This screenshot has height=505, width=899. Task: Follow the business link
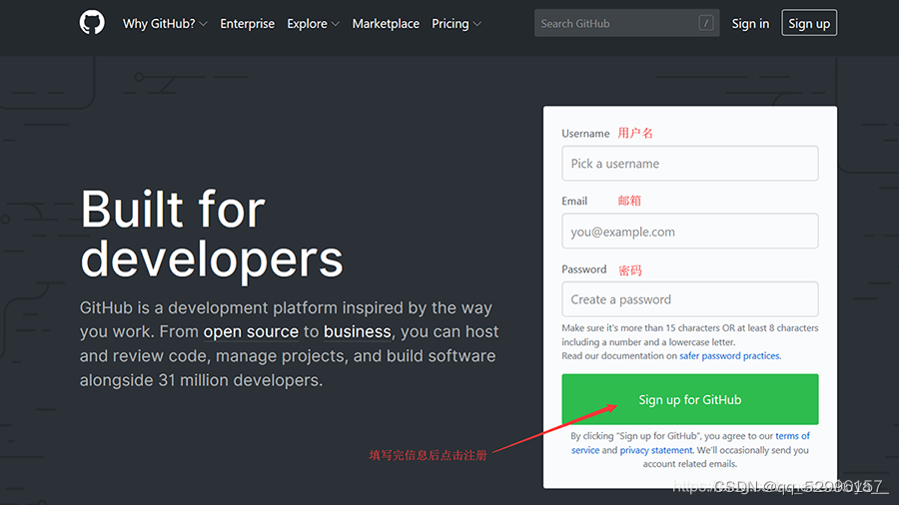(358, 331)
